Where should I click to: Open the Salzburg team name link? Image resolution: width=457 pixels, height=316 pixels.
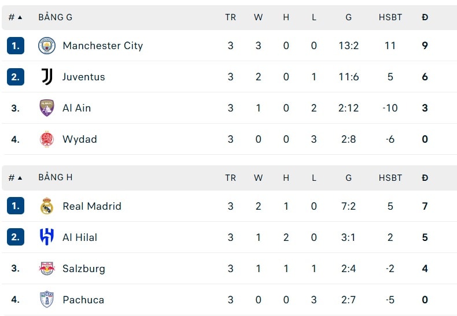(84, 269)
